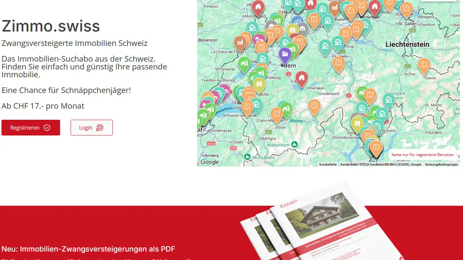Select the teal house pin above Montbéliard–Neuchâtel area

[252, 29]
